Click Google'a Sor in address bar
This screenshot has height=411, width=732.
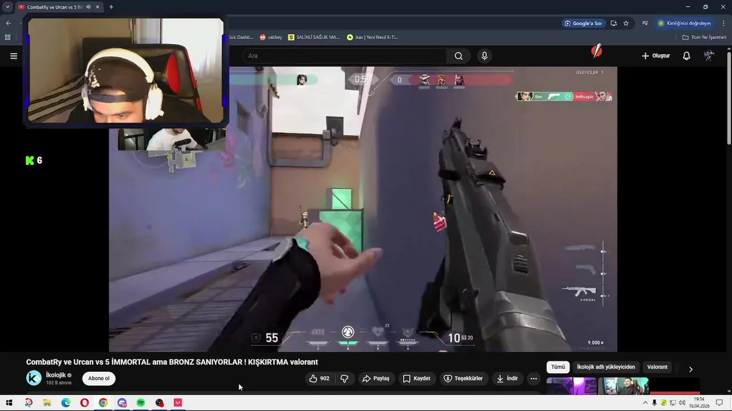click(583, 23)
